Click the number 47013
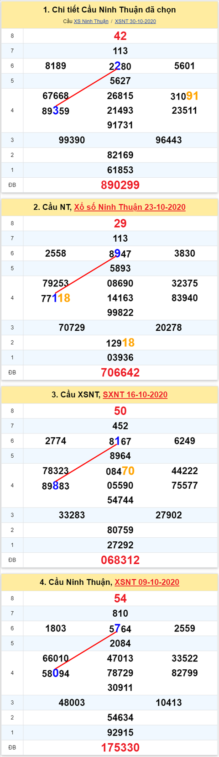This screenshot has width=219, height=757. (x=120, y=658)
